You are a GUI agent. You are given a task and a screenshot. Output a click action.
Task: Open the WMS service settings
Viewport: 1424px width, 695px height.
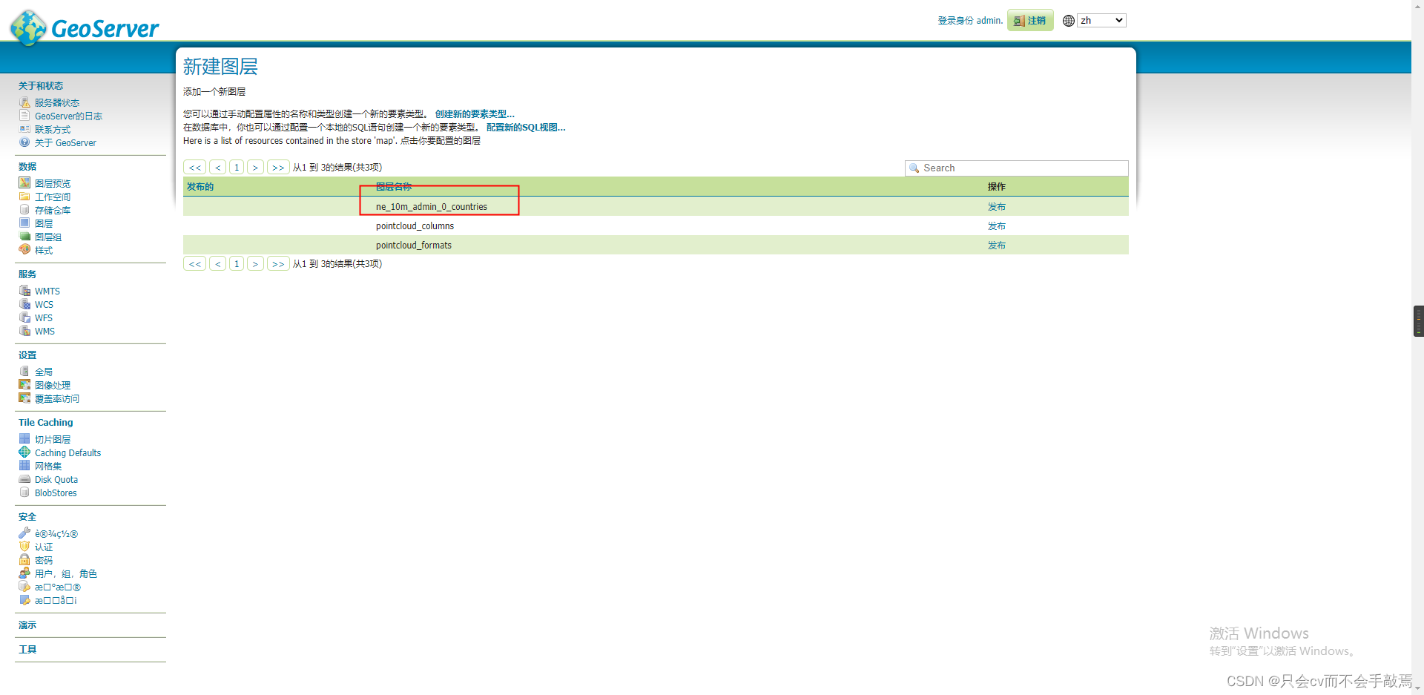(45, 331)
